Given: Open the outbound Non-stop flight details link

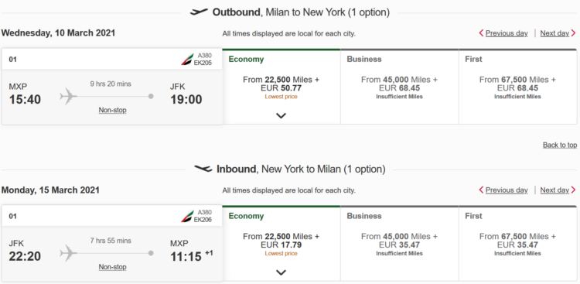Looking at the screenshot, I should [112, 110].
